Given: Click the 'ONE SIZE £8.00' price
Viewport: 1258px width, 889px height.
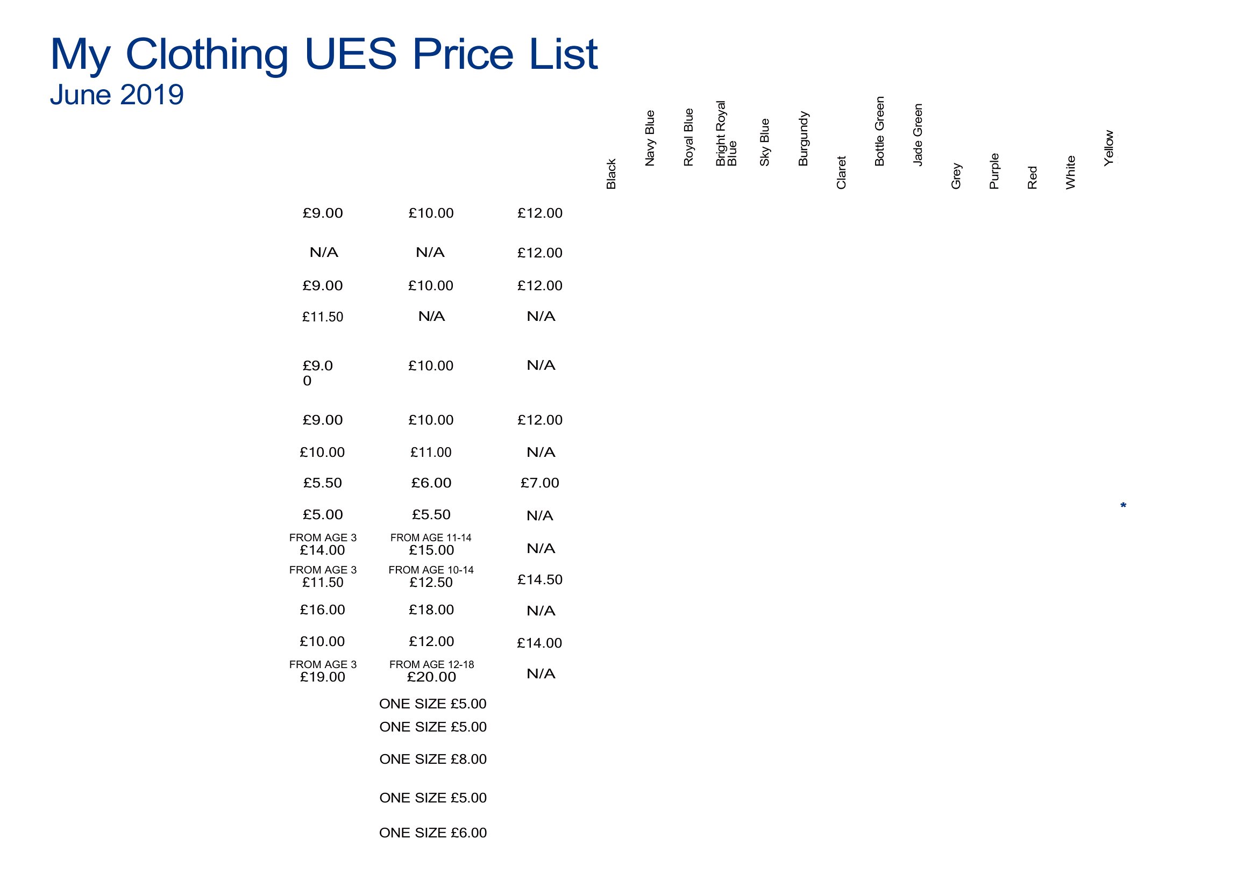Looking at the screenshot, I should [x=433, y=759].
